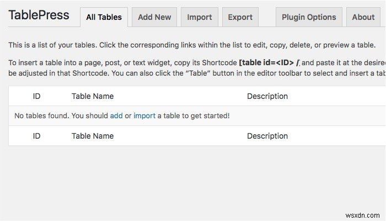Click the TablePress page heading
386x221 pixels.
tap(39, 15)
